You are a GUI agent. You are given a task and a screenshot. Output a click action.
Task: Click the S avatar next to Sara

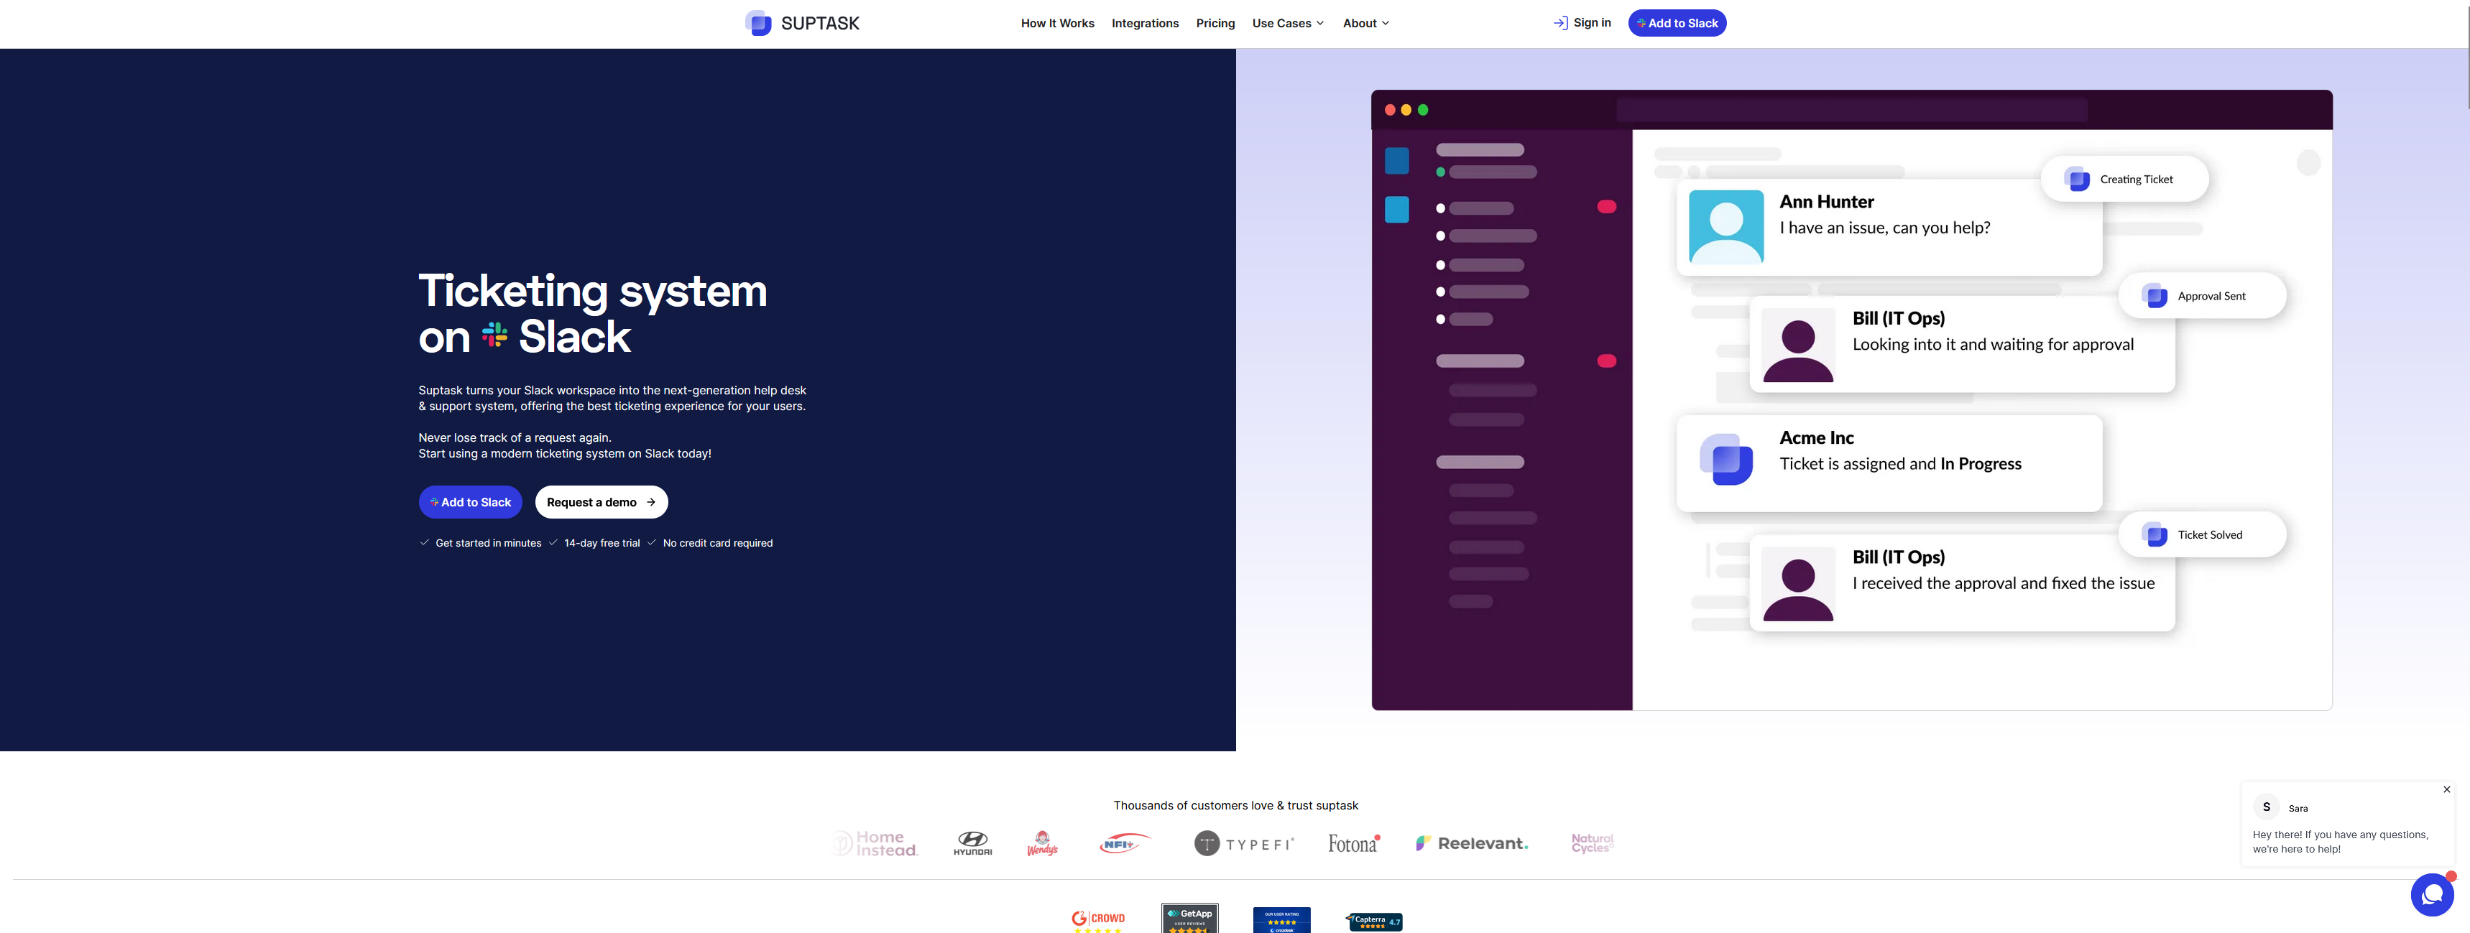pos(2266,807)
